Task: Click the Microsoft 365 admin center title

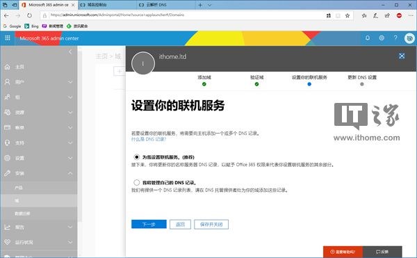Action: tap(49, 38)
